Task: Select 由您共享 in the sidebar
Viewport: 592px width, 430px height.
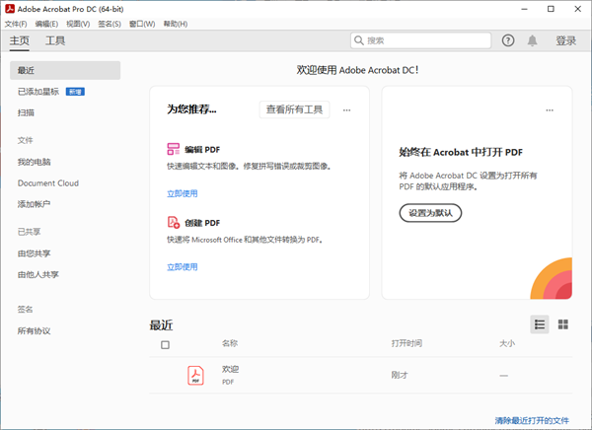Action: (x=34, y=253)
